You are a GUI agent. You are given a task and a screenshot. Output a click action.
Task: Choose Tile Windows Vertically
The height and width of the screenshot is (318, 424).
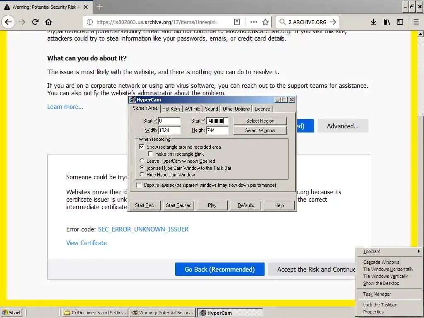pos(389,276)
